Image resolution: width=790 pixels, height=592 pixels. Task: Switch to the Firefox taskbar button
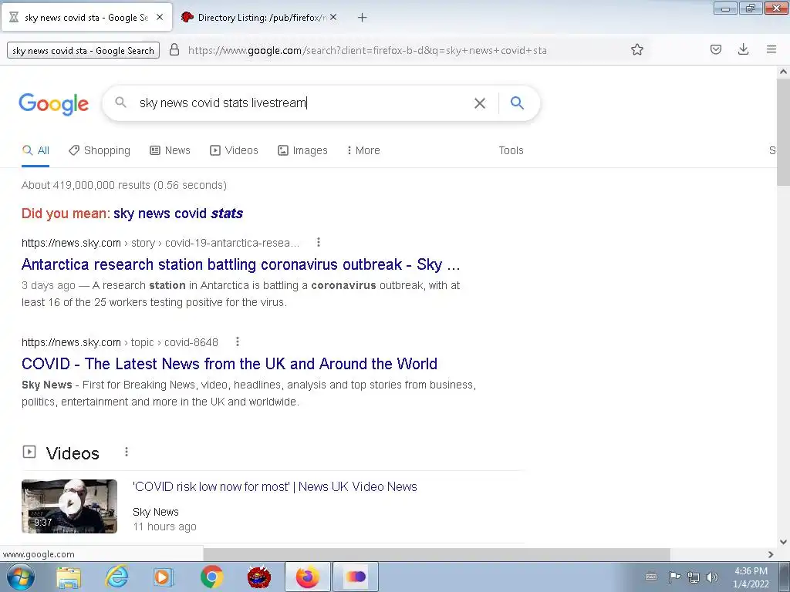pos(307,577)
